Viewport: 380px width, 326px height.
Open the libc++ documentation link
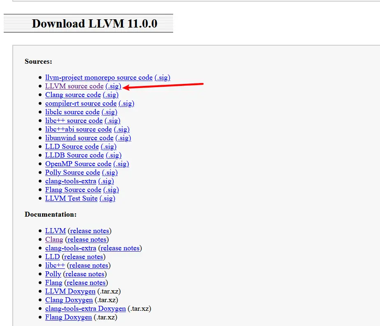(x=55, y=266)
